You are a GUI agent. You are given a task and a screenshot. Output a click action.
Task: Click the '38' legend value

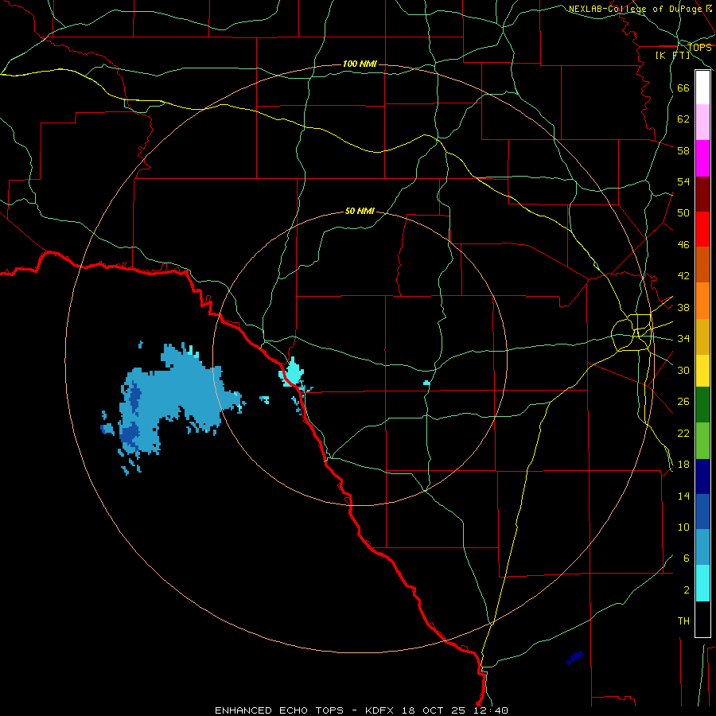pos(683,307)
